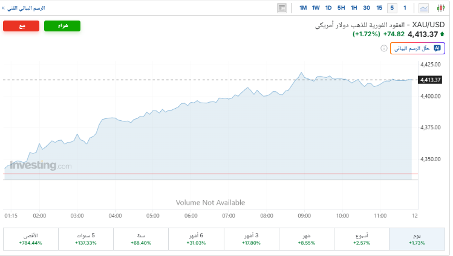Switch to area chart type
This screenshot has width=453, height=256.
point(424,8)
